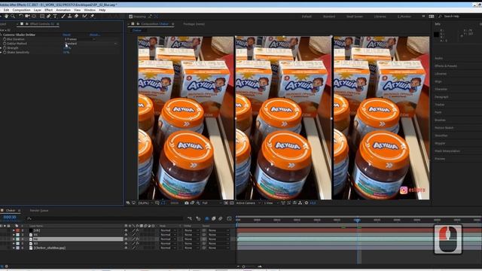Viewport: 482px width, 271px height.
Task: Select the Pen tool
Action: tap(48, 16)
